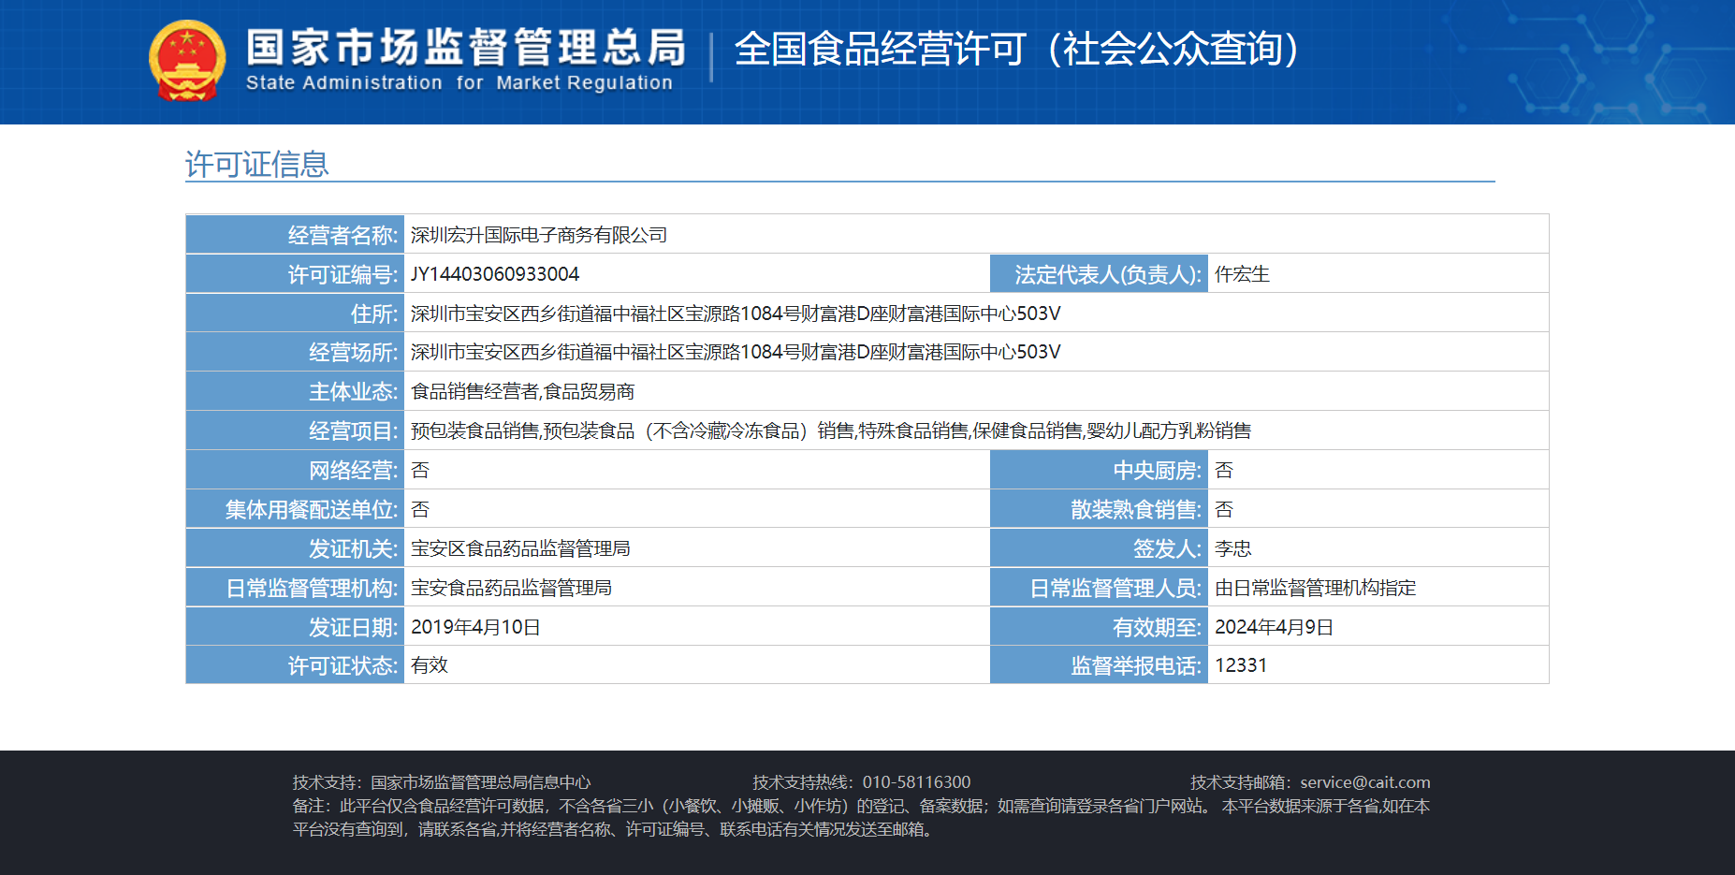Click license status value 有效
1735x875 pixels.
(x=430, y=665)
